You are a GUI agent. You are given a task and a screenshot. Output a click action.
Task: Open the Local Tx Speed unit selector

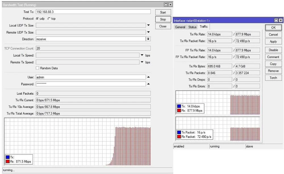(141, 55)
